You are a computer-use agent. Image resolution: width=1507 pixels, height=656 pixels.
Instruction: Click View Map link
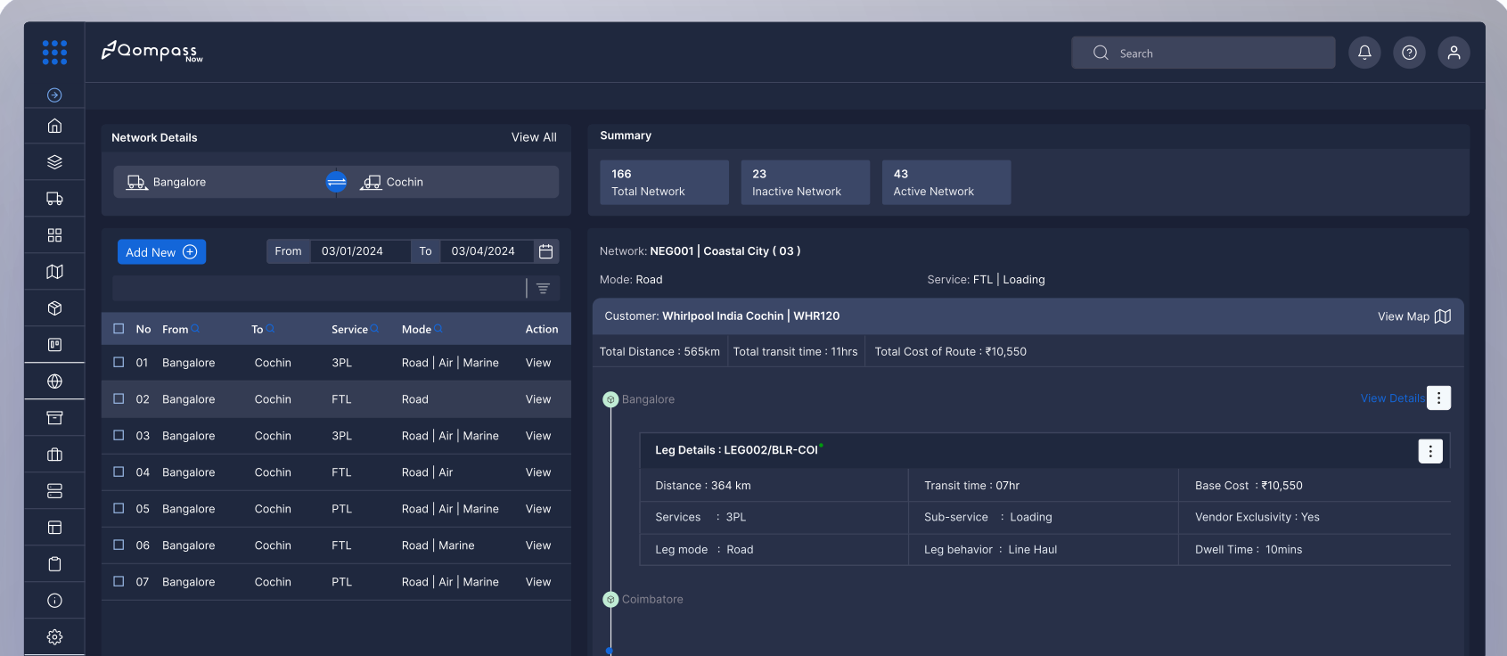[1413, 316]
